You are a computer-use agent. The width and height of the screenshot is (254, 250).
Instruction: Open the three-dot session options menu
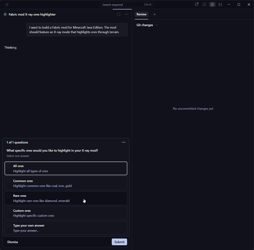tap(126, 14)
